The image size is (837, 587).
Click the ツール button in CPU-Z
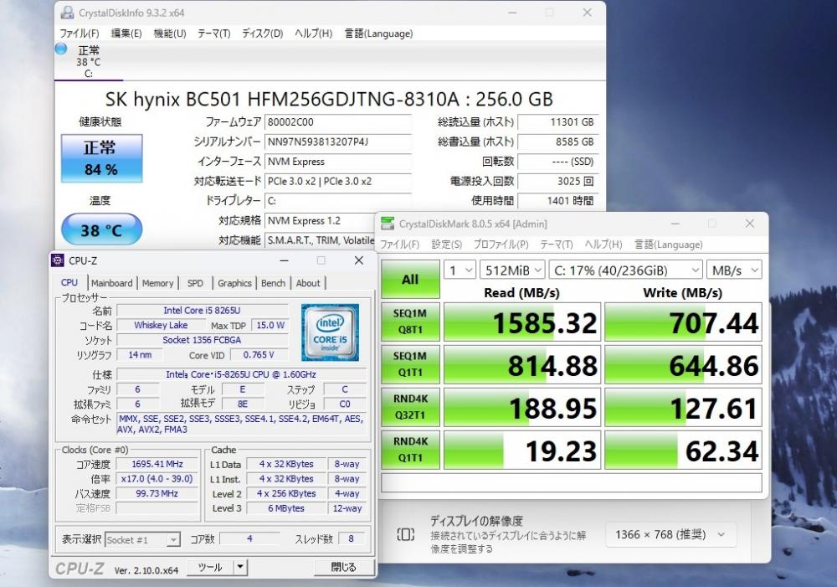tap(210, 567)
